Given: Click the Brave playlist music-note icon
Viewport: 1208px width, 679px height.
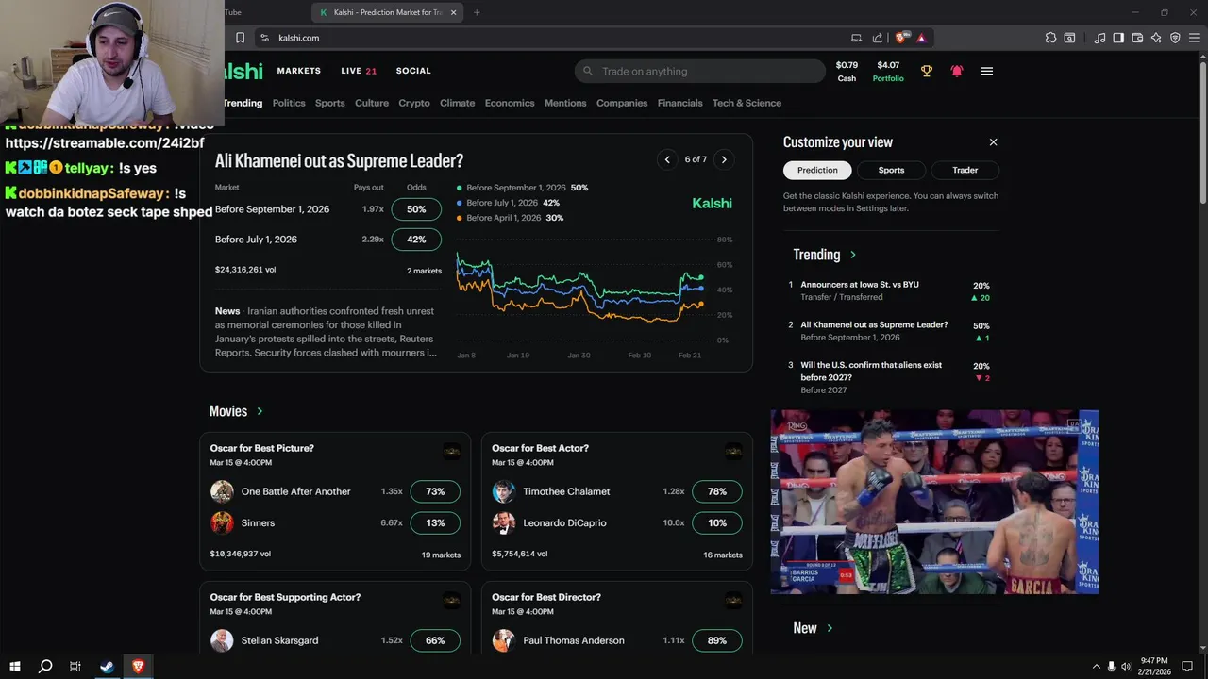Looking at the screenshot, I should coord(1099,38).
